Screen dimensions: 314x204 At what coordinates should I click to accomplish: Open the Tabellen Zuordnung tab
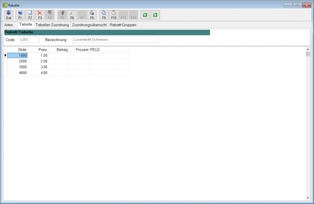52,25
